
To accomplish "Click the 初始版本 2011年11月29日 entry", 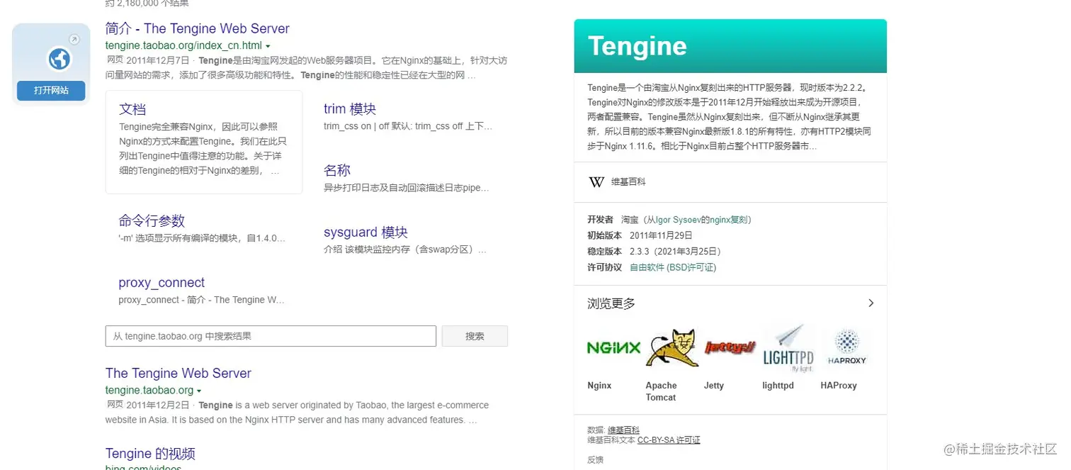I will (x=640, y=235).
